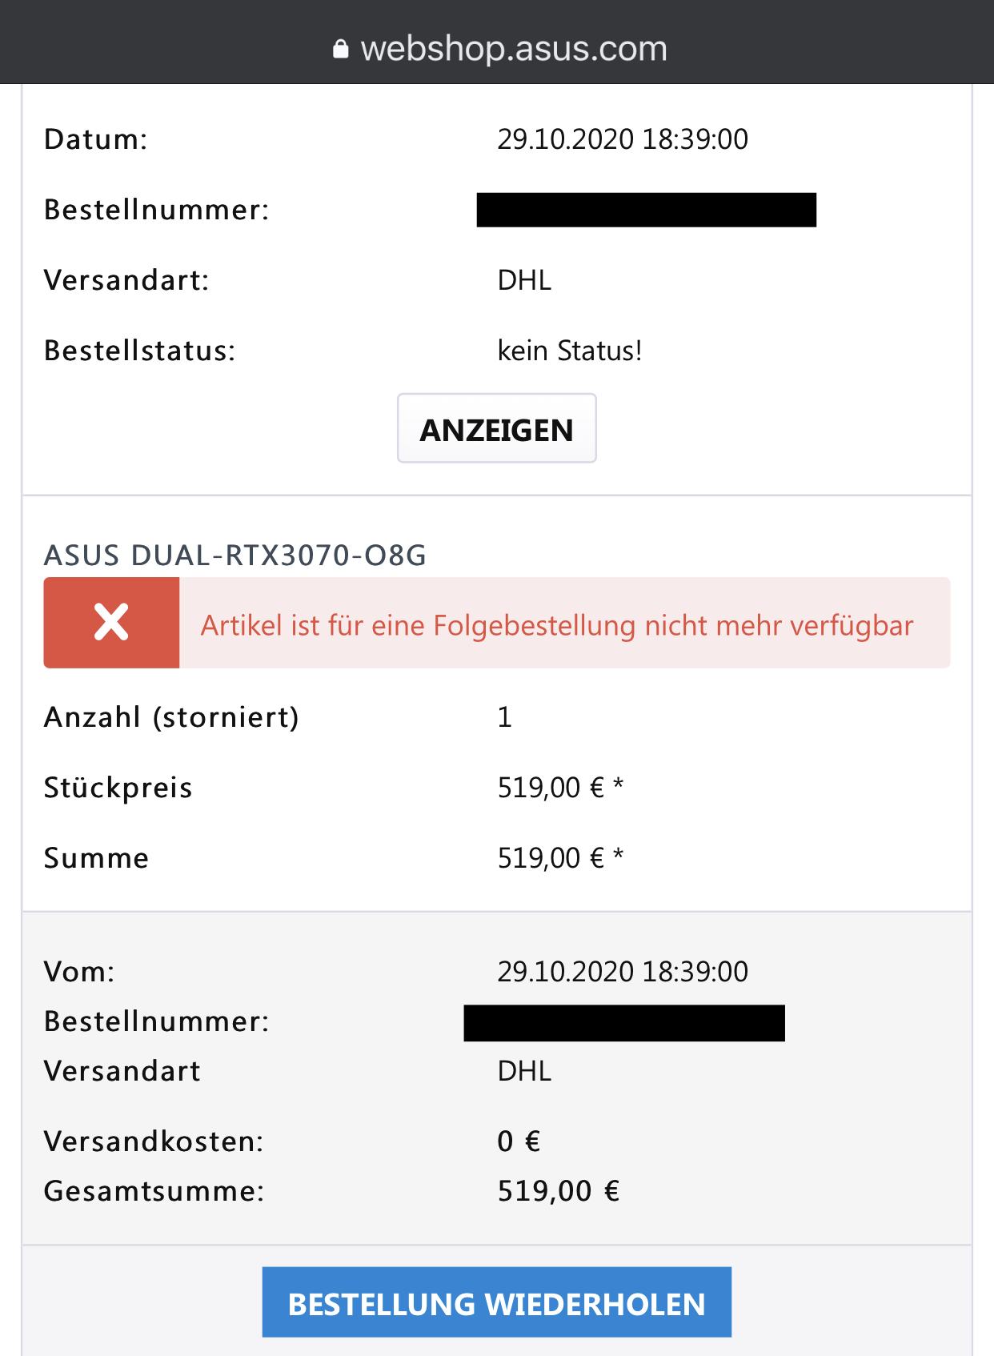Click the Vom date in the grey summary
994x1356 pixels.
623,972
